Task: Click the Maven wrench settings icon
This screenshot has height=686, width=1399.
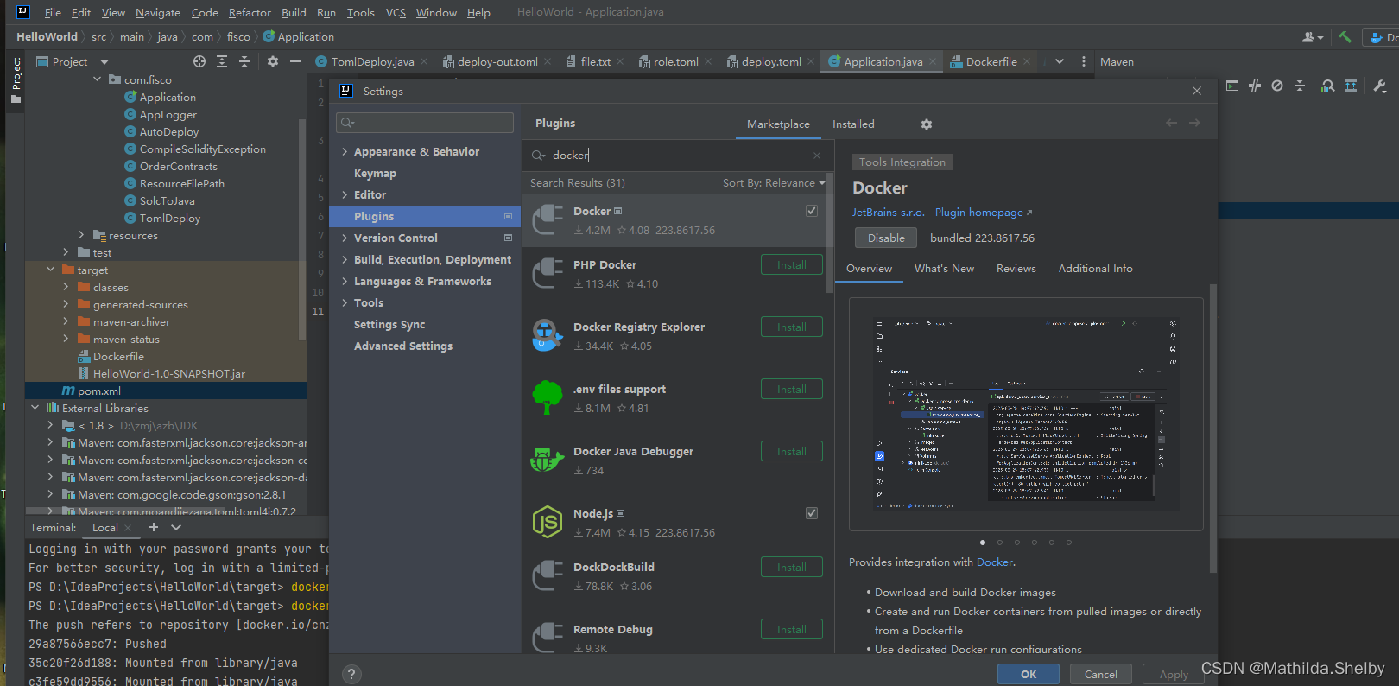Action: 1379,86
